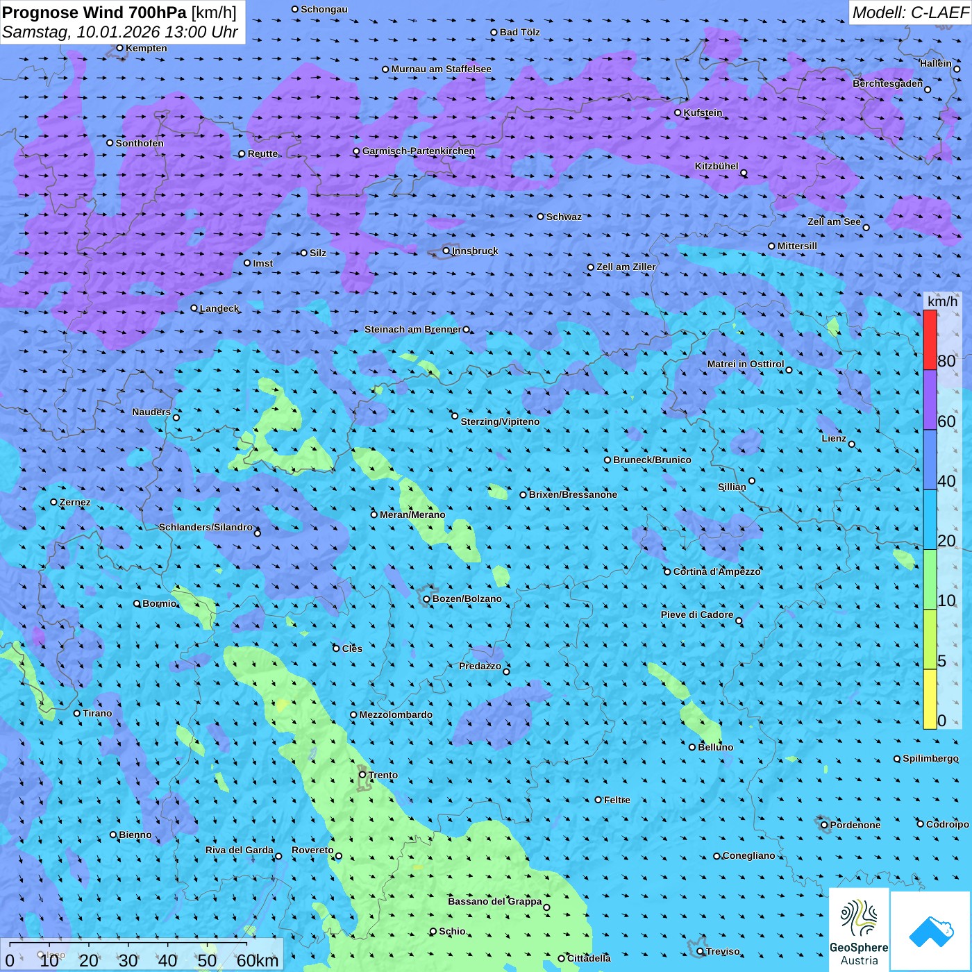972x972 pixels.
Task: Click the Tirano city marker
Action: click(77, 713)
